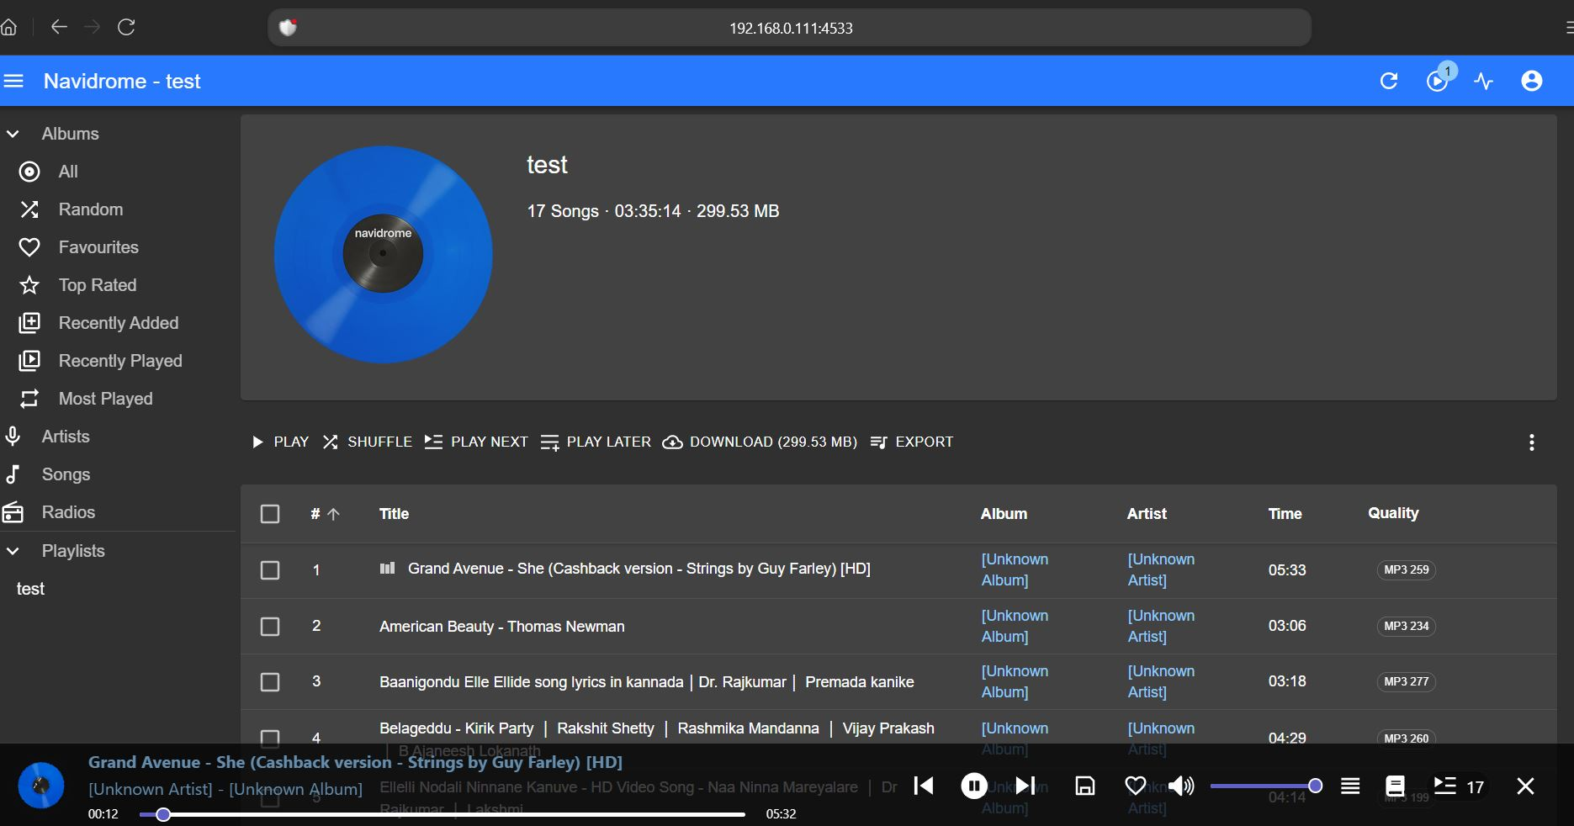1574x826 pixels.
Task: Open the activity pulse icon in header
Action: point(1484,81)
